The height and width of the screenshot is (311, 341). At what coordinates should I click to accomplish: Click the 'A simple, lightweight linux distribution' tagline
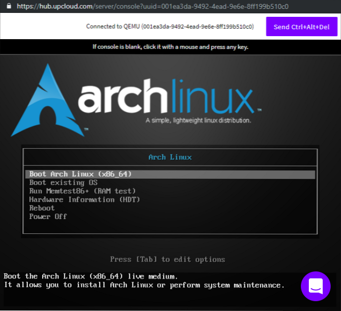198,120
